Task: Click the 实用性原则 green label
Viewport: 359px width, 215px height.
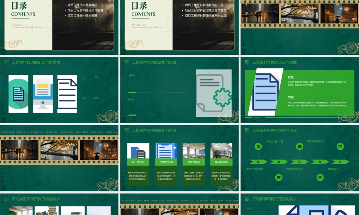Action: point(221,162)
